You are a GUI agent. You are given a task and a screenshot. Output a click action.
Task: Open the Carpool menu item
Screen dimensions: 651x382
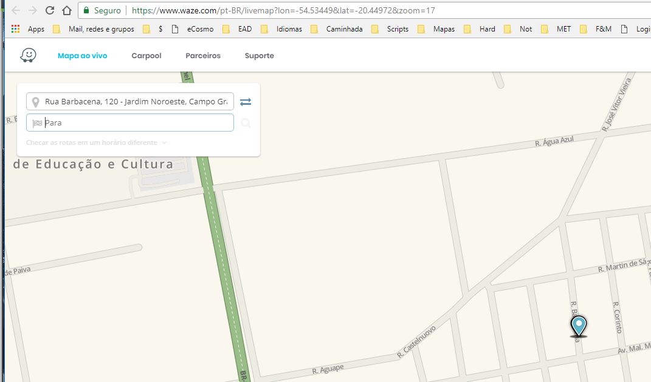click(146, 56)
